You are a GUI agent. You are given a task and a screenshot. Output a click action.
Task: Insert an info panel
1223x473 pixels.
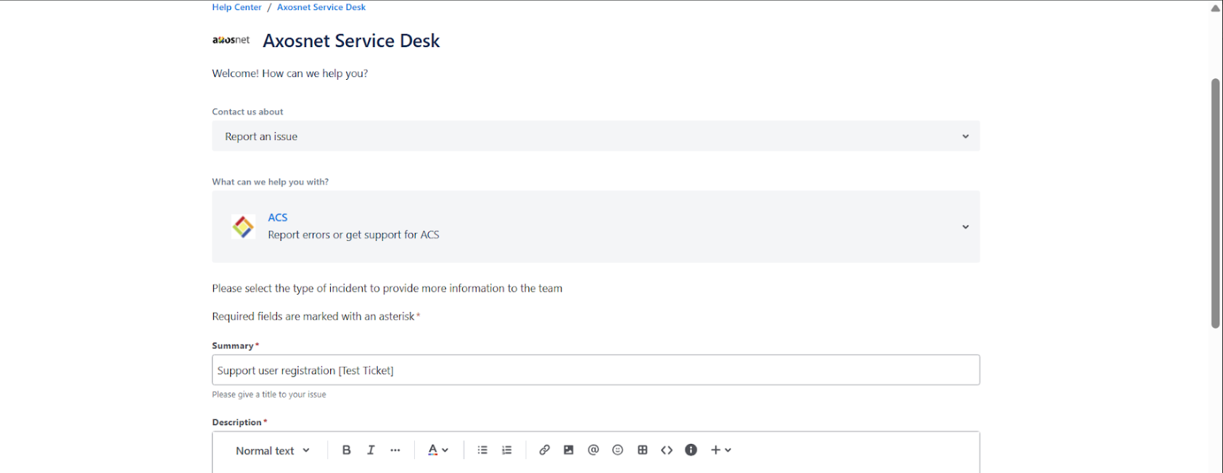click(691, 450)
